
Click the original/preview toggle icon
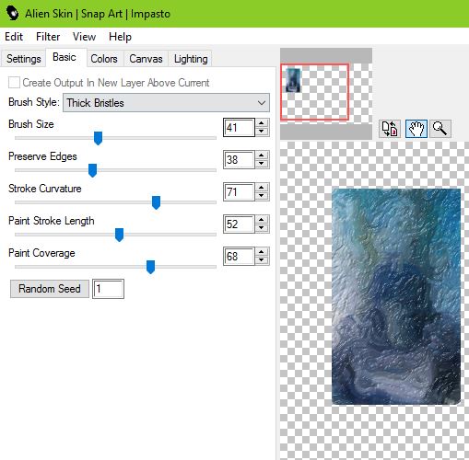[x=390, y=129]
